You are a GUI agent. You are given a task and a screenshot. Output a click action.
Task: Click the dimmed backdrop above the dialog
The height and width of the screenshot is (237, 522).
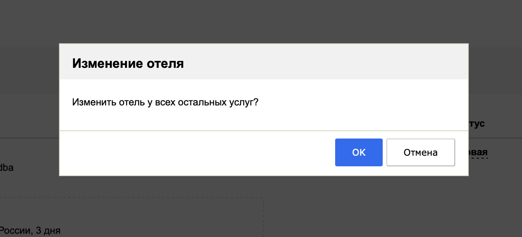click(x=261, y=21)
